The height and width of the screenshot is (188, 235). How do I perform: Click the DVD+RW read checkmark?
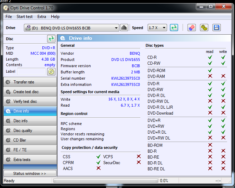210,126
